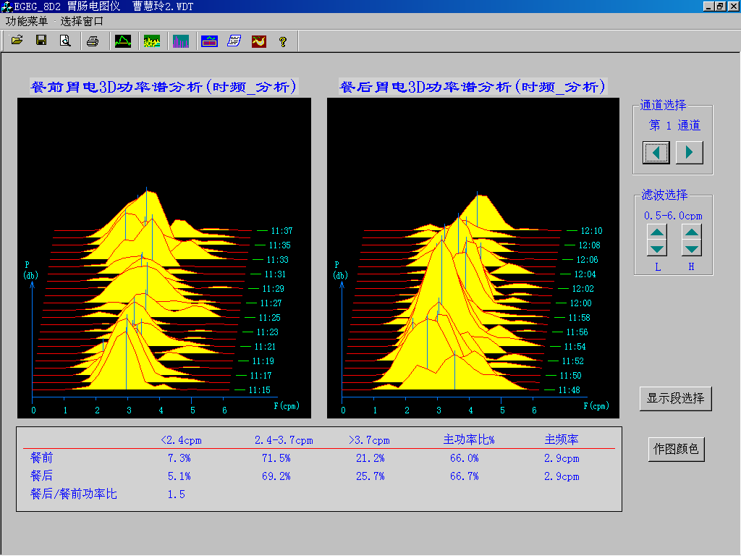Screen dimensions: 741x556
Task: Click the blue and red chart icon
Action: (x=209, y=41)
